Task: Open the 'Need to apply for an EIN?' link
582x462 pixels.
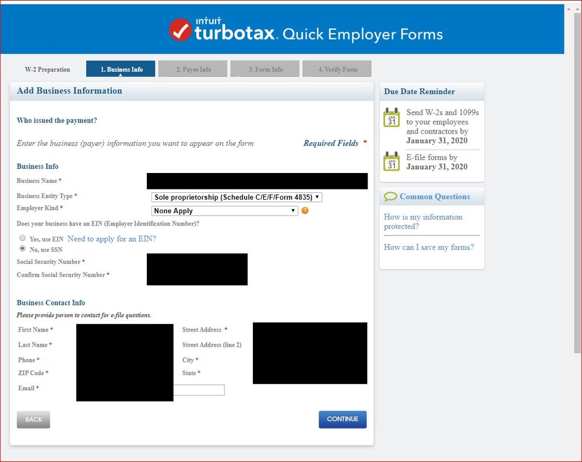Action: (111, 238)
